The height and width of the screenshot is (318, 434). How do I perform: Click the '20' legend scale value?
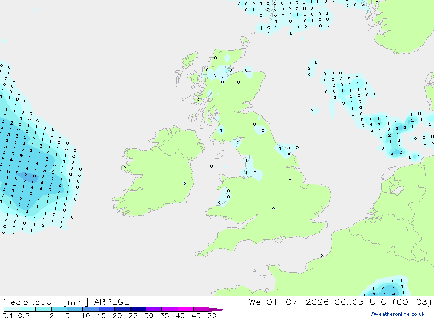(x=117, y=315)
